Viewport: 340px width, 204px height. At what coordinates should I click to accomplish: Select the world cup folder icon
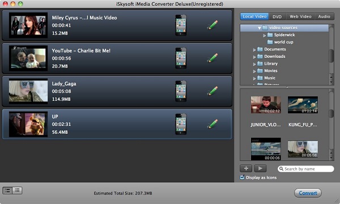(270, 42)
